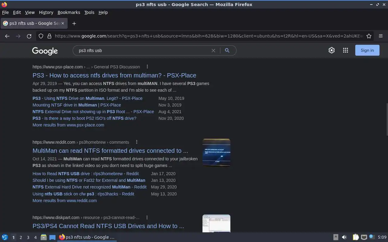Click the forward navigation arrow
Image resolution: width=388 pixels, height=242 pixels.
pyautogui.click(x=18, y=36)
